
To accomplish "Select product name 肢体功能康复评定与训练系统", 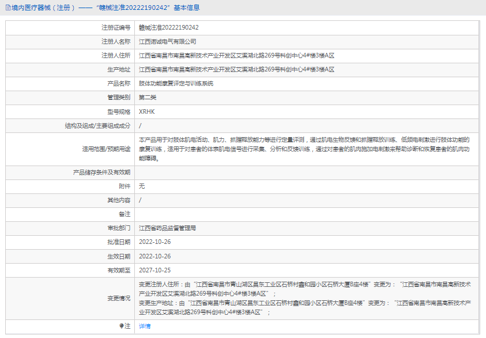I will (176, 84).
